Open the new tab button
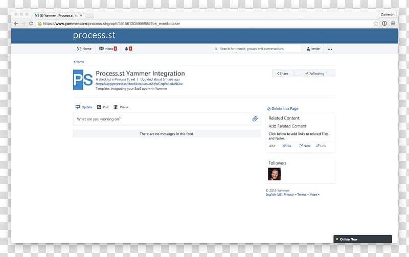Viewport: 409px width, 257px height. (x=90, y=16)
